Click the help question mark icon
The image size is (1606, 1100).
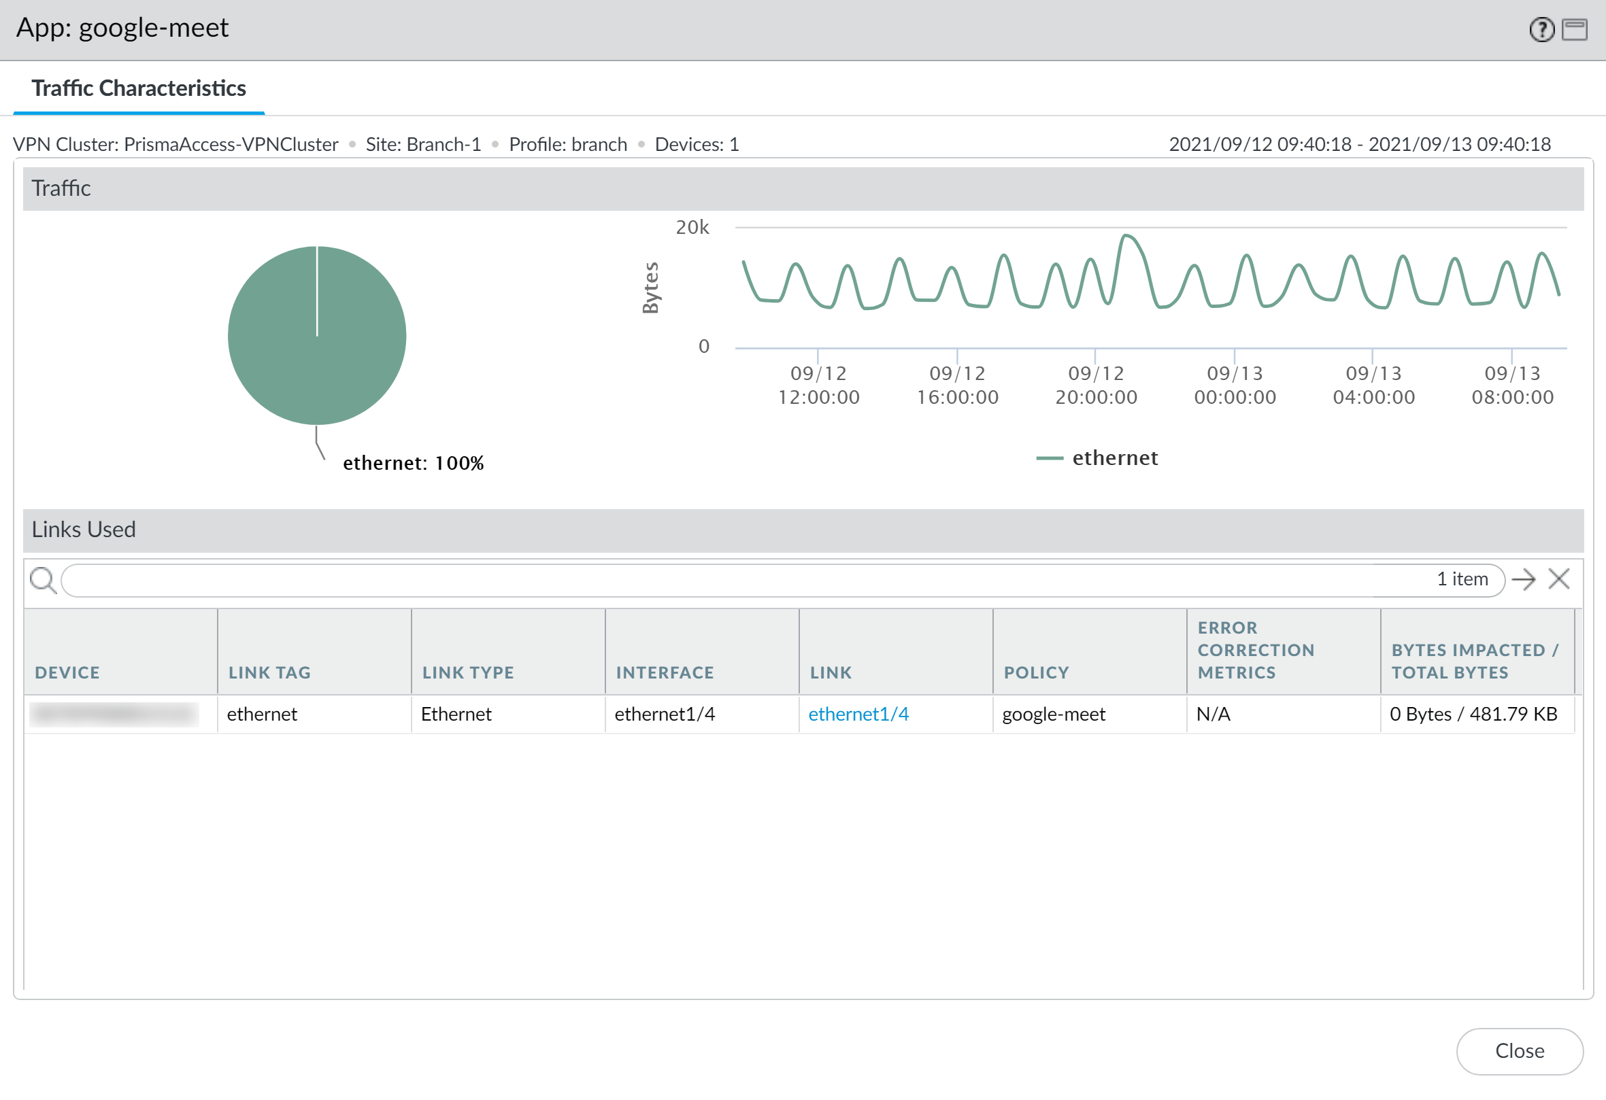point(1541,30)
